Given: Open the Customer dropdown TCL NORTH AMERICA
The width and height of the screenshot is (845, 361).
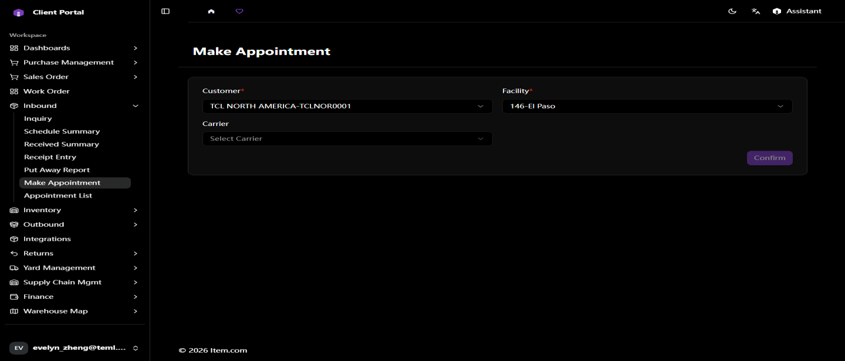Looking at the screenshot, I should 347,106.
